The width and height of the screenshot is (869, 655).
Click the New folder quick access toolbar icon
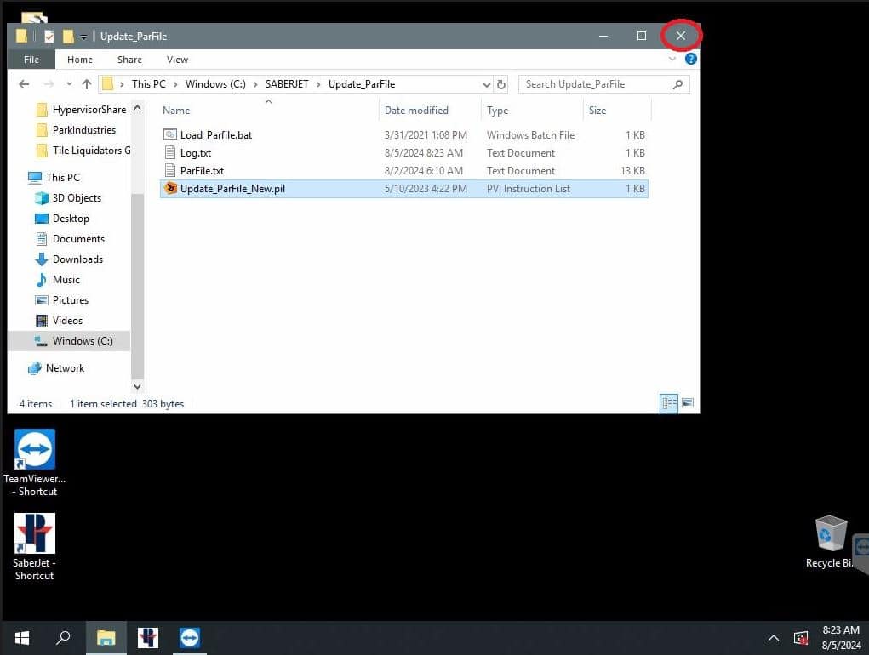(x=68, y=37)
